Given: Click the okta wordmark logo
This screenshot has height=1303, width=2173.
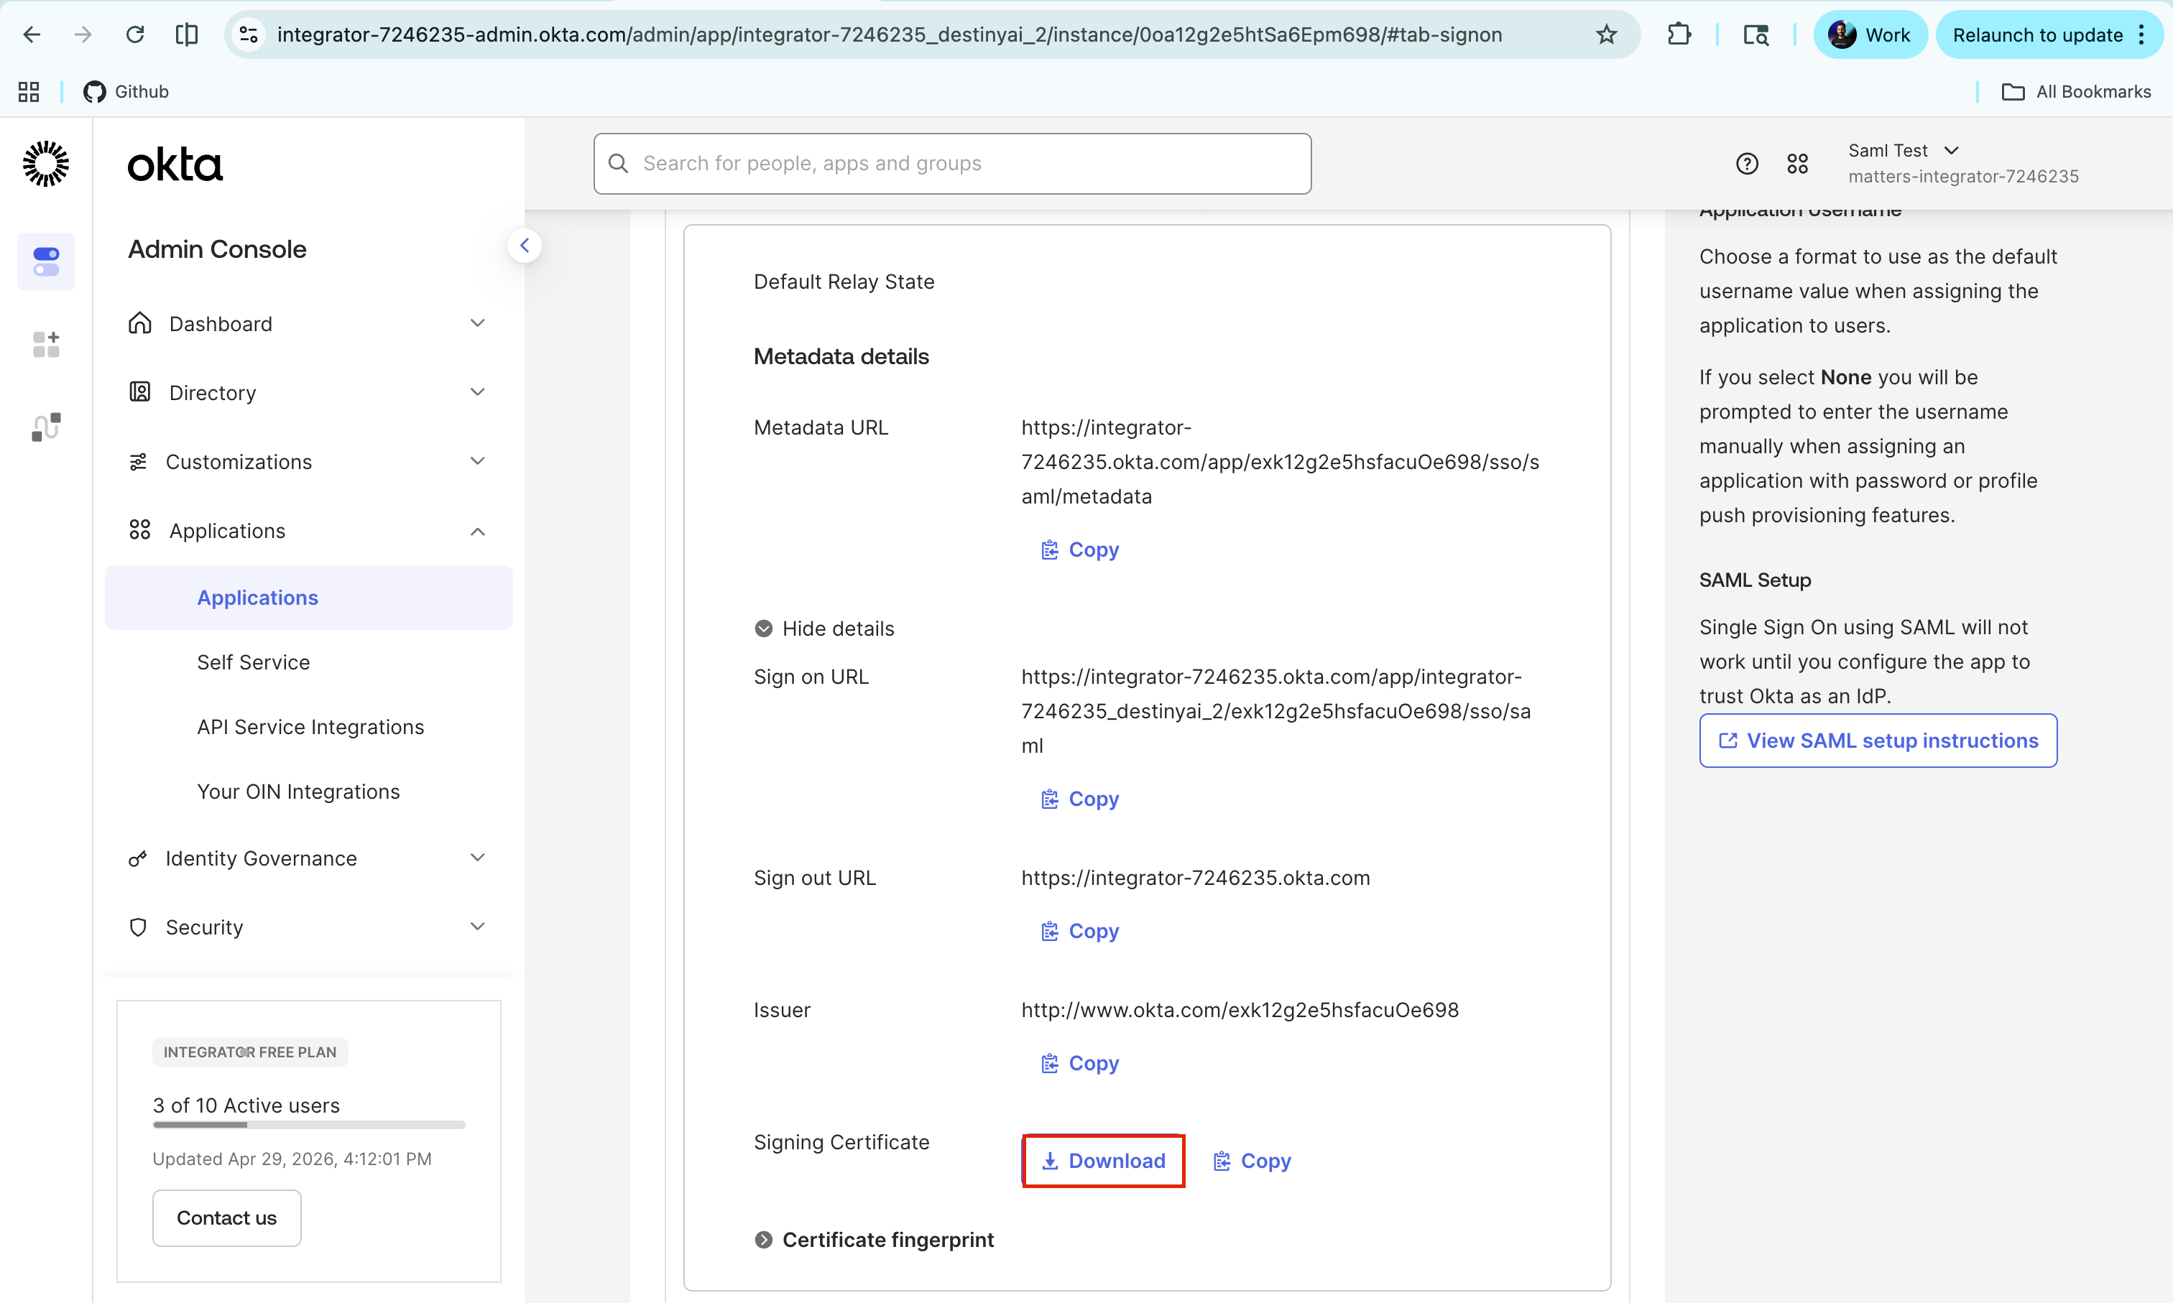Looking at the screenshot, I should (175, 165).
